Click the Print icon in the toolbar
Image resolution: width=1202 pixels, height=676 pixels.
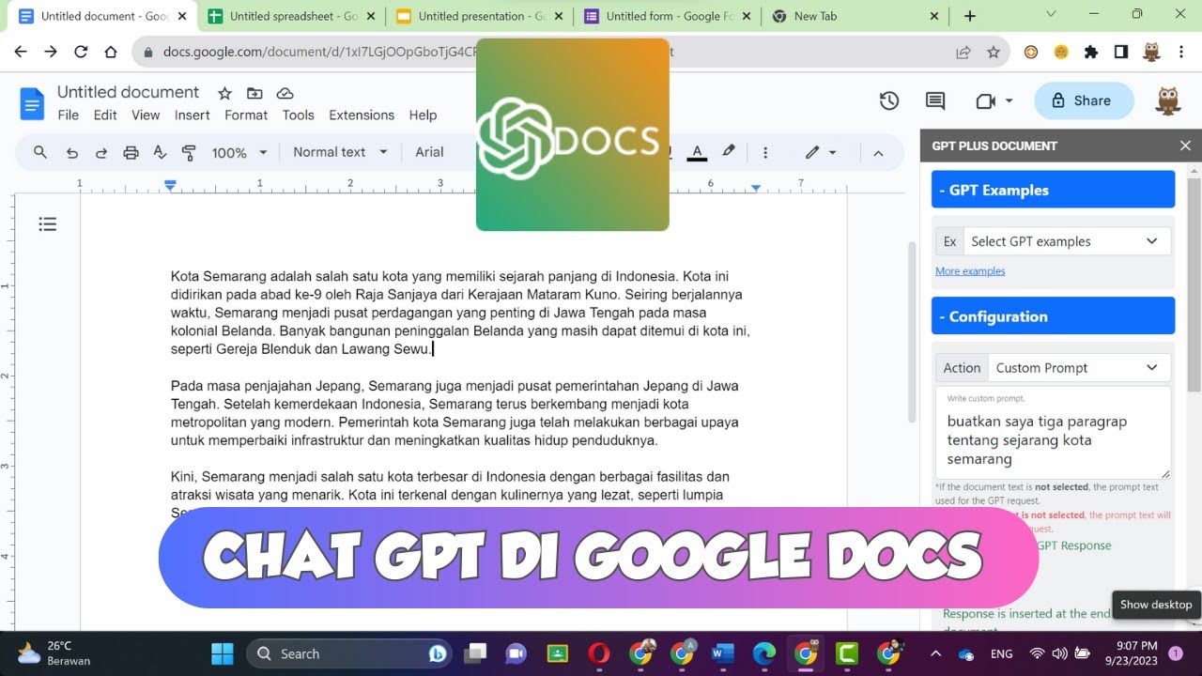tap(131, 151)
